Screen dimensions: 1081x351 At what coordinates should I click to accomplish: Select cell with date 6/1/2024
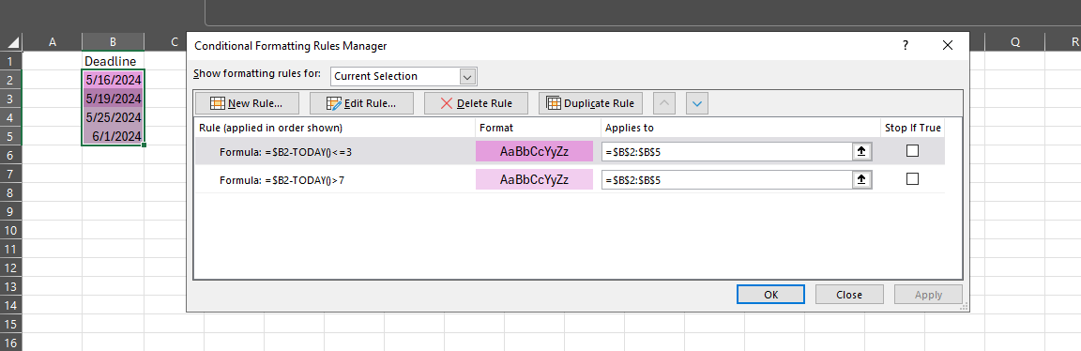pyautogui.click(x=113, y=135)
